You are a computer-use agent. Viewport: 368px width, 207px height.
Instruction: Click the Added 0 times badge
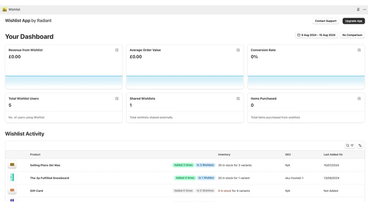(183, 190)
